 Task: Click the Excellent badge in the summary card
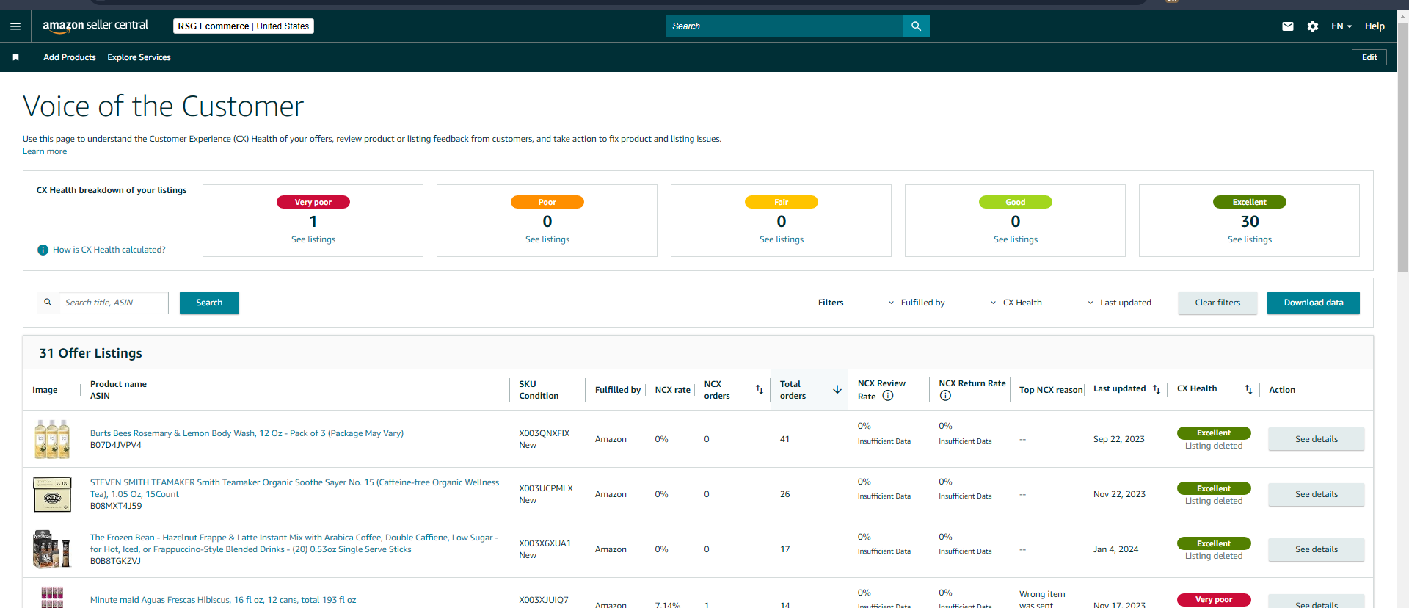click(1250, 202)
